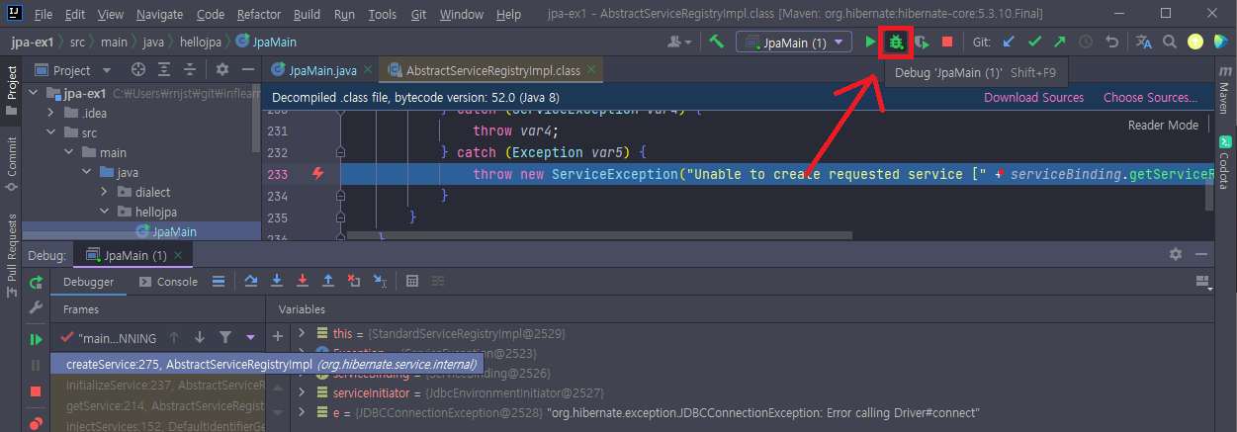View Breakpoints red circles icon
The width and height of the screenshot is (1237, 432).
coord(36,423)
